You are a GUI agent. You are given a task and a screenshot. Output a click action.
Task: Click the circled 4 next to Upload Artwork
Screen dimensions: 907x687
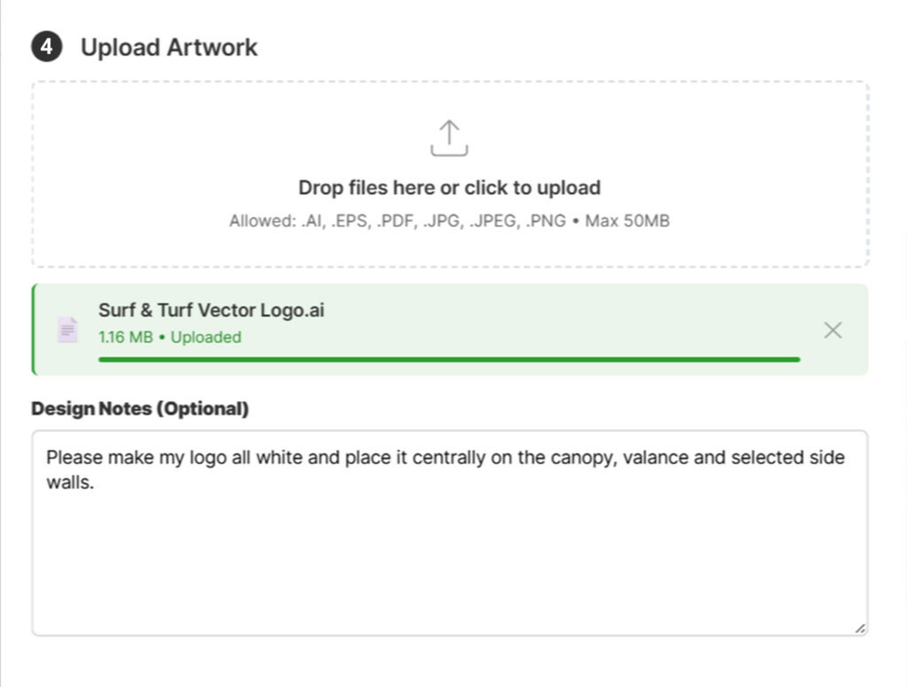48,46
